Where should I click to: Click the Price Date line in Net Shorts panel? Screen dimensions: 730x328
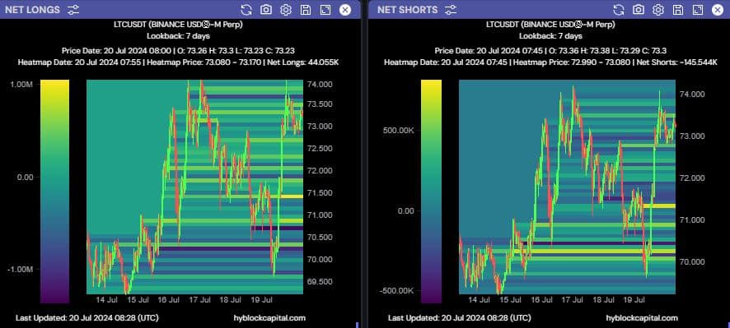550,51
